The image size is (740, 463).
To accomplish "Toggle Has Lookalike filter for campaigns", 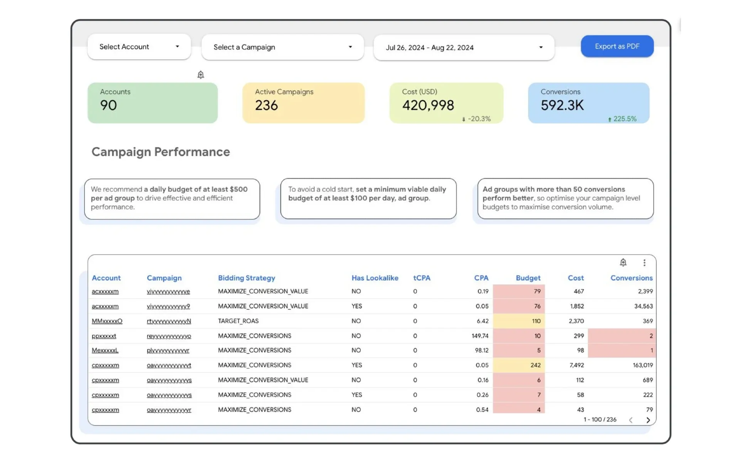I will click(x=375, y=277).
